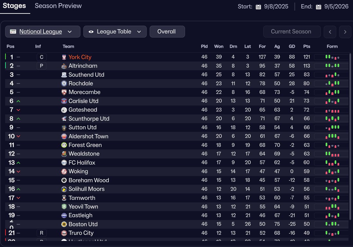Click the York City club badge icon

click(x=64, y=57)
